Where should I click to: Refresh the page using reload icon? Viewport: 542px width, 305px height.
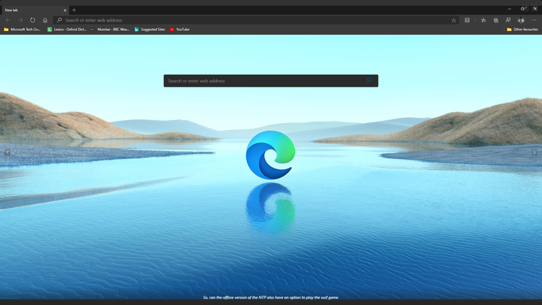pyautogui.click(x=33, y=20)
